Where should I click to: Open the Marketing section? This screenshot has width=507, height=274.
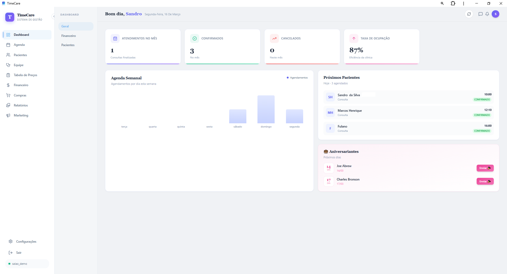(x=21, y=115)
